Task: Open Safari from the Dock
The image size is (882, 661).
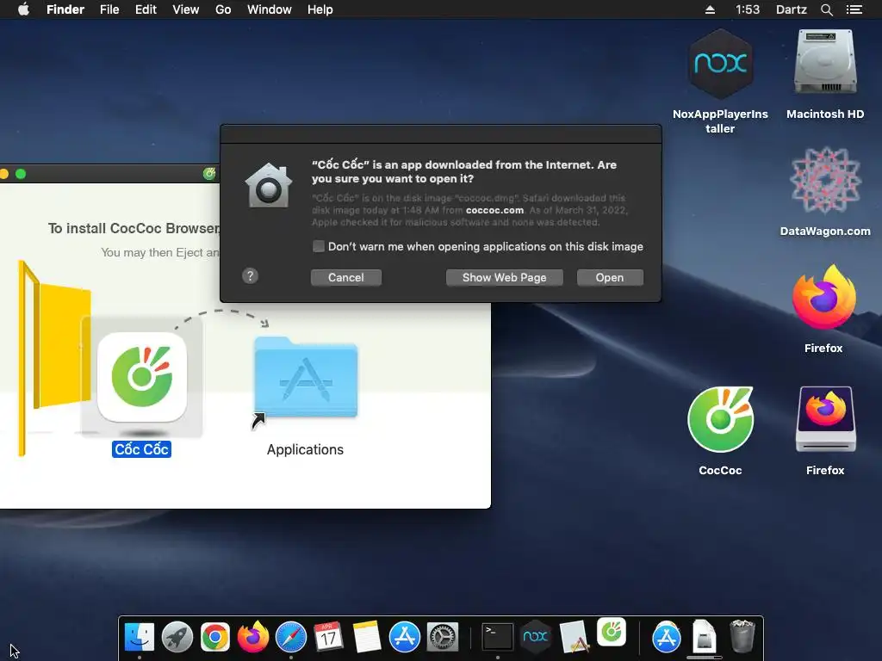Action: point(291,638)
